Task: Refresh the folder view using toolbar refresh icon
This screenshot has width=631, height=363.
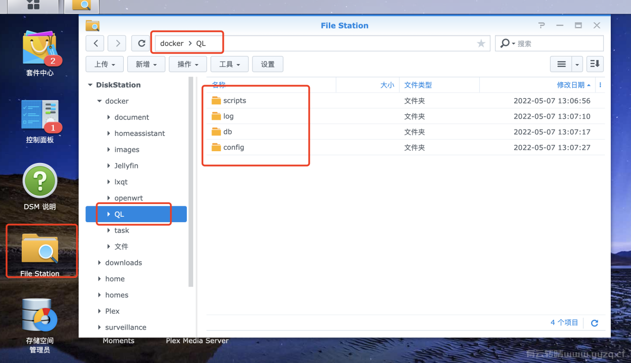Action: pos(141,43)
